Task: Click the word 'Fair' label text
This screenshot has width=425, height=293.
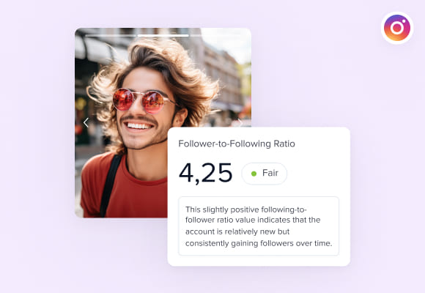Action: (x=270, y=173)
